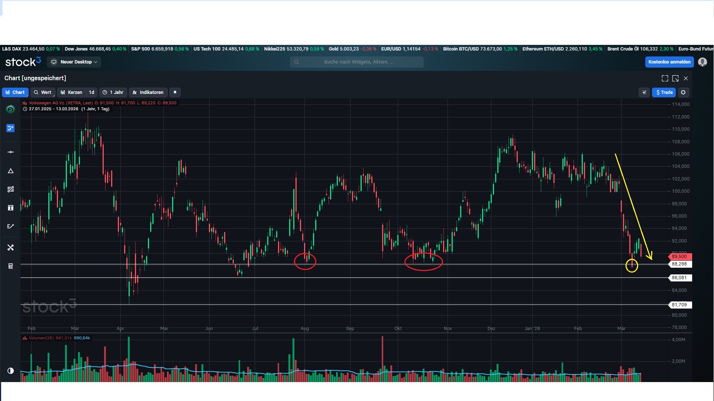Expand the Neuer Desktop dropdown

click(74, 62)
